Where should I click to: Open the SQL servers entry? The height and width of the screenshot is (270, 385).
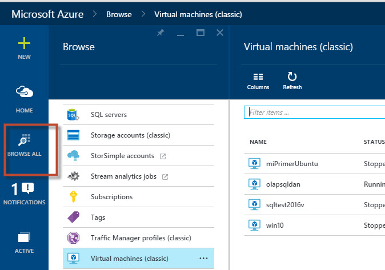[x=109, y=115]
